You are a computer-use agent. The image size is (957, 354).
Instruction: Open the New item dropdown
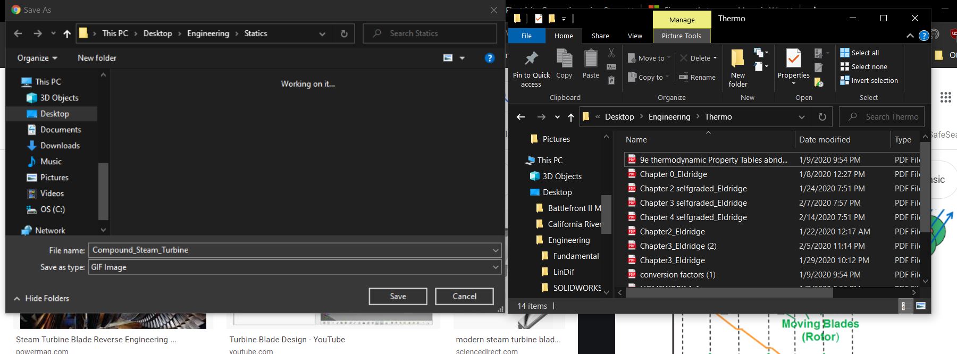761,52
